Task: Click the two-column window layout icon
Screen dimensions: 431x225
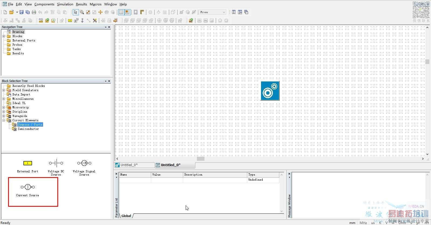Action: 234,12
